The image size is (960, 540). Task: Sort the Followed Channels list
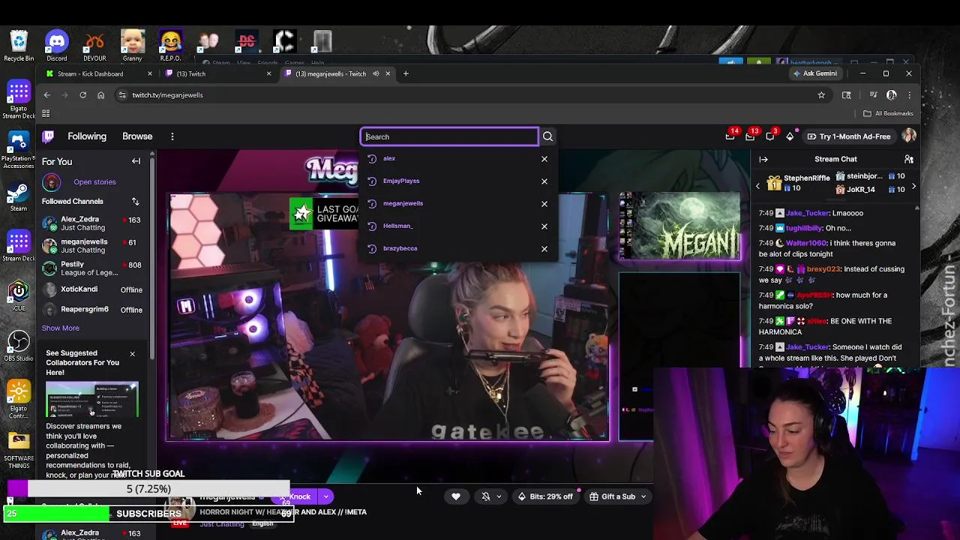pyautogui.click(x=135, y=201)
